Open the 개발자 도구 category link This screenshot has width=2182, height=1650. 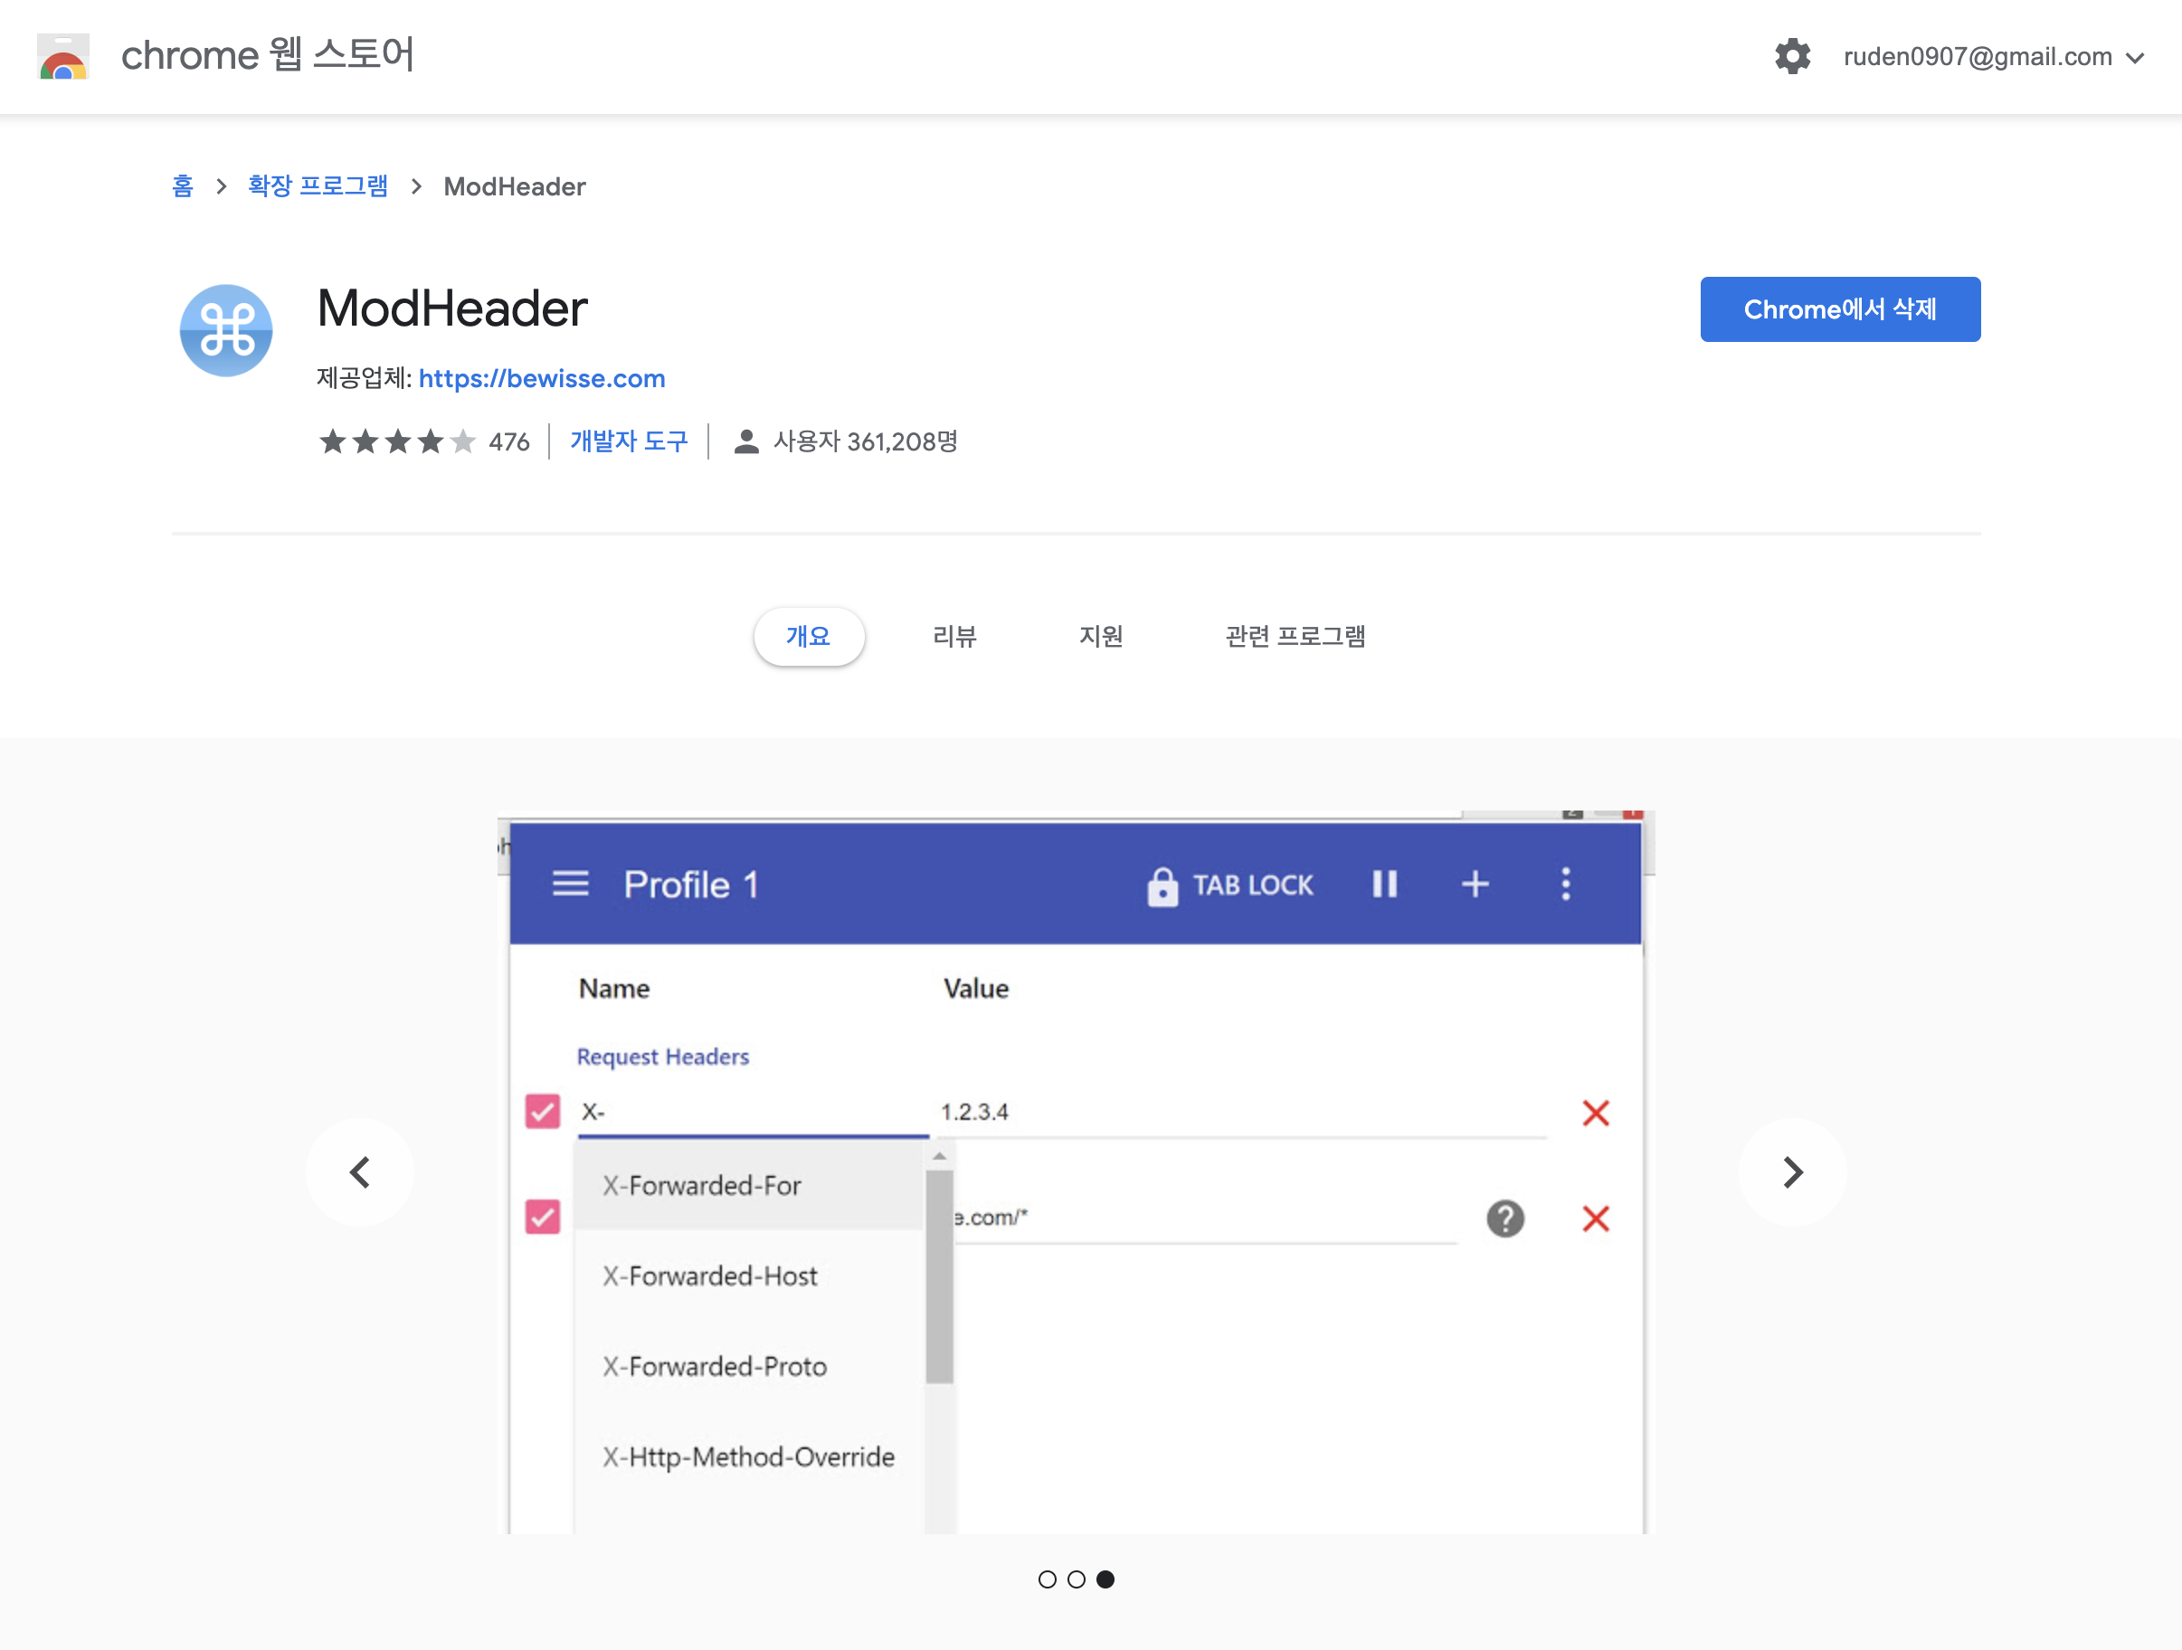[x=629, y=441]
